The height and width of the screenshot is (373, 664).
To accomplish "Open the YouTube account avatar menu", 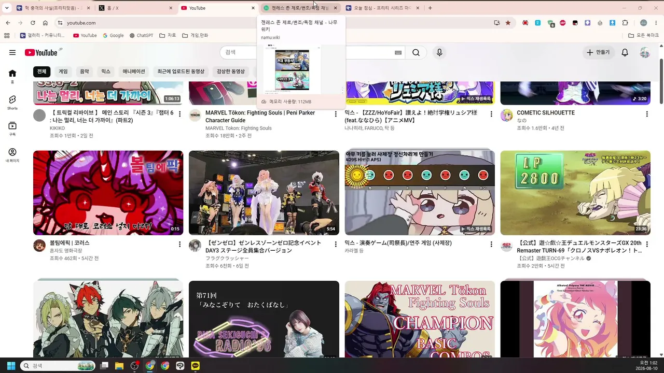I will coord(645,52).
